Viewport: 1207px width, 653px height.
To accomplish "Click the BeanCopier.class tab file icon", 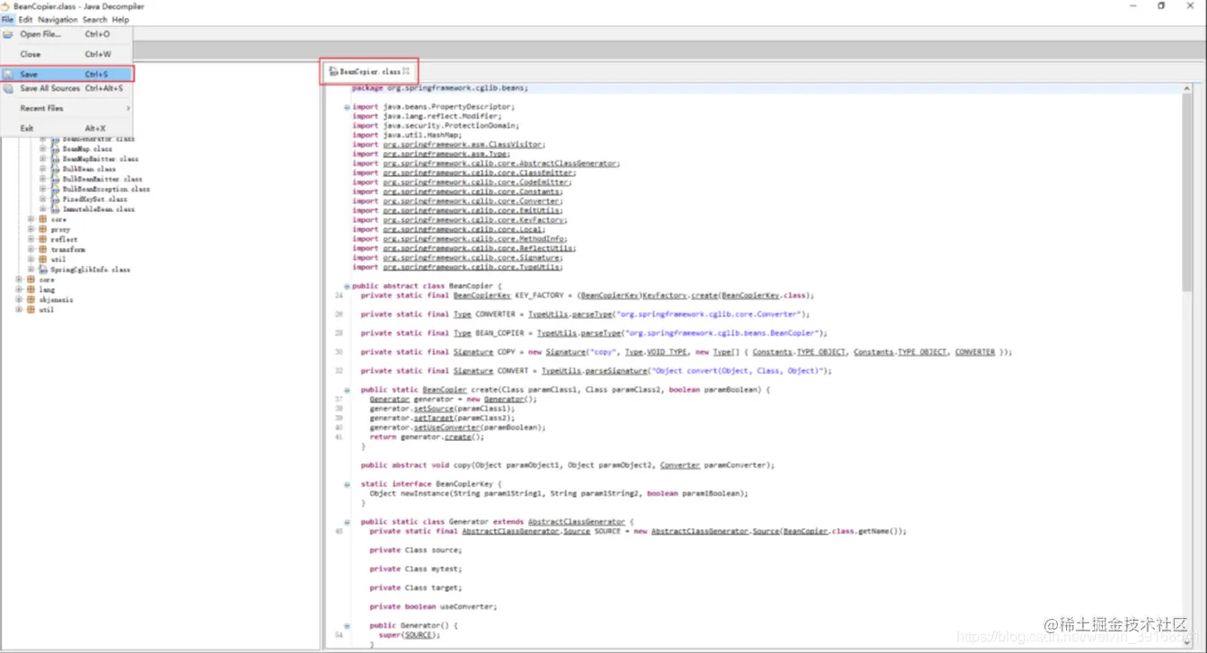I will coord(334,71).
